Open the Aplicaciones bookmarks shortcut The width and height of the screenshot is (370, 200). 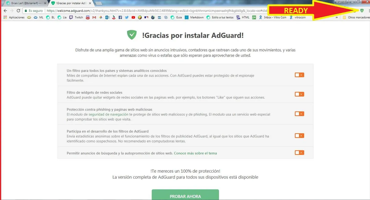point(14,17)
